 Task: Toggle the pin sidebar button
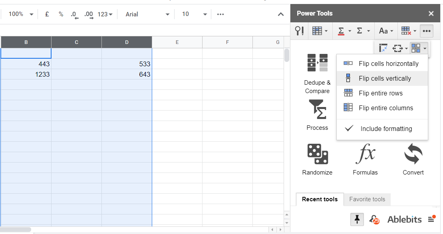click(357, 219)
